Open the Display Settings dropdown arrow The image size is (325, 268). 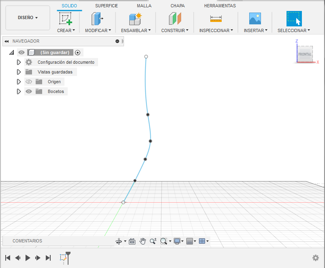tap(182, 241)
